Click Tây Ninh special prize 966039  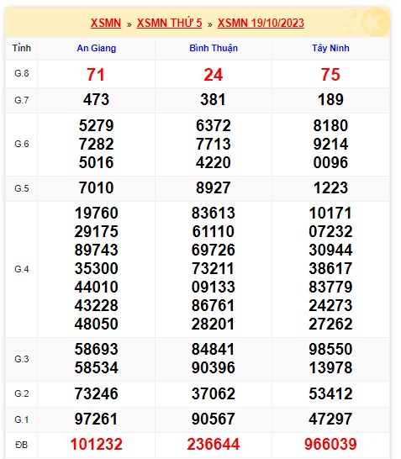(330, 444)
